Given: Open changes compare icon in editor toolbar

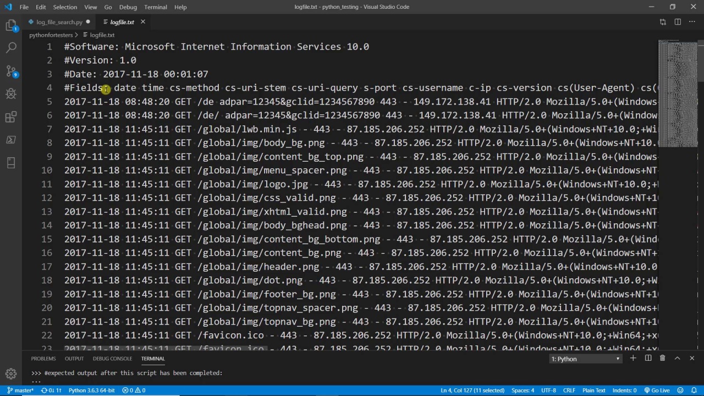Looking at the screenshot, I should 663,22.
